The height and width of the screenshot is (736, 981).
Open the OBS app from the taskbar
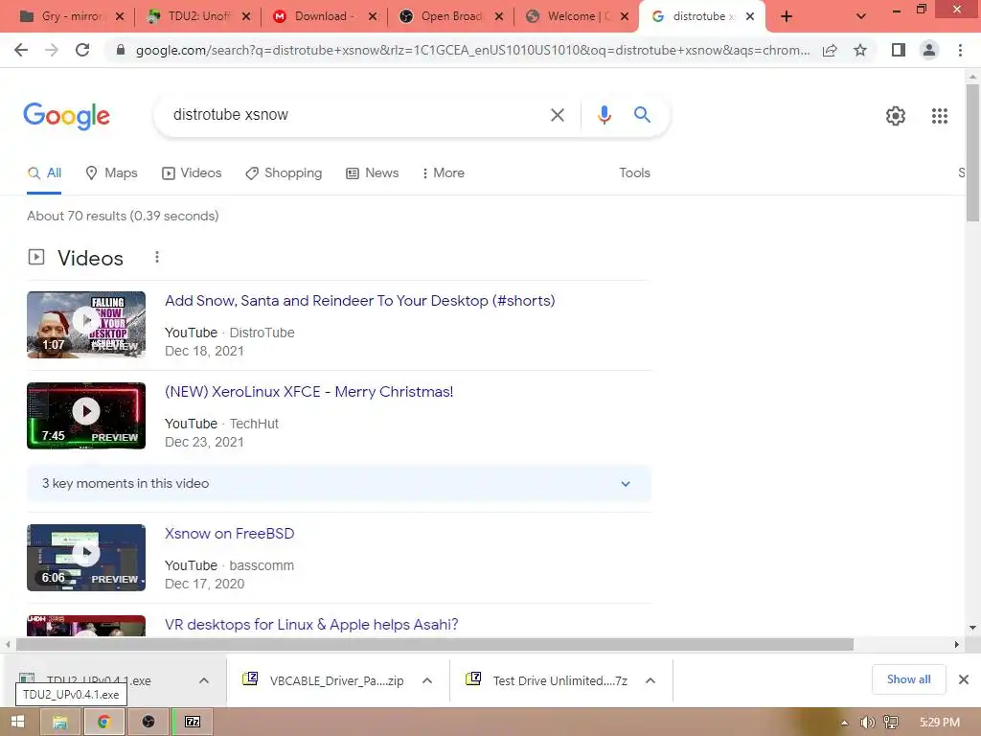(x=148, y=722)
